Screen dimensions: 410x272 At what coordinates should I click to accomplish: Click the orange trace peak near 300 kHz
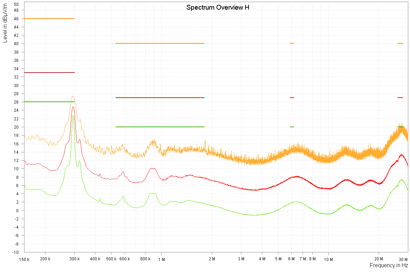point(73,96)
